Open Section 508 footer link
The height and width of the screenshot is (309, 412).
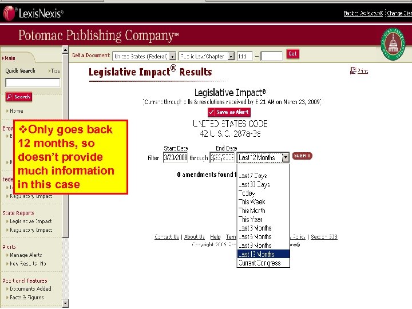pos(324,237)
